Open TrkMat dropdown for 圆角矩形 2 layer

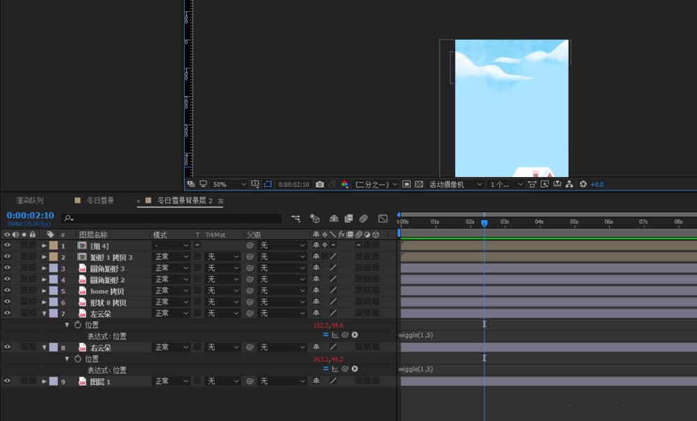223,280
